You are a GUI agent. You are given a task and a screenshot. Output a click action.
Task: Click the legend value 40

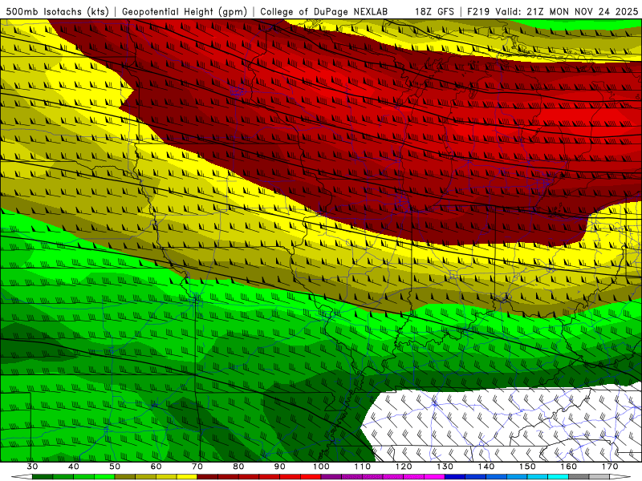point(74,467)
